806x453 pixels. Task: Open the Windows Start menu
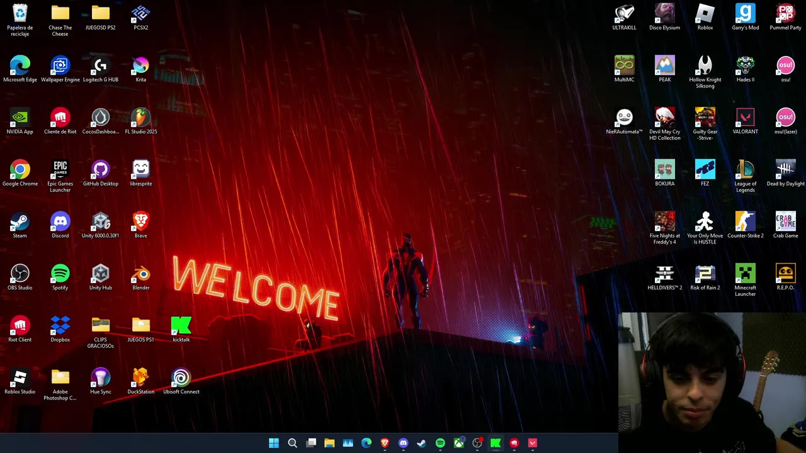pyautogui.click(x=274, y=443)
